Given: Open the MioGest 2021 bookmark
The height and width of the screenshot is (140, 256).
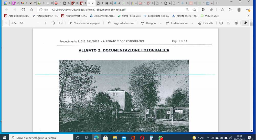Looking at the screenshot, I should (x=210, y=16).
